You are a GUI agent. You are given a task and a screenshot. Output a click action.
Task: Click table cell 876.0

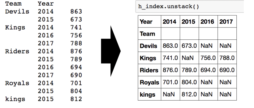170,70
